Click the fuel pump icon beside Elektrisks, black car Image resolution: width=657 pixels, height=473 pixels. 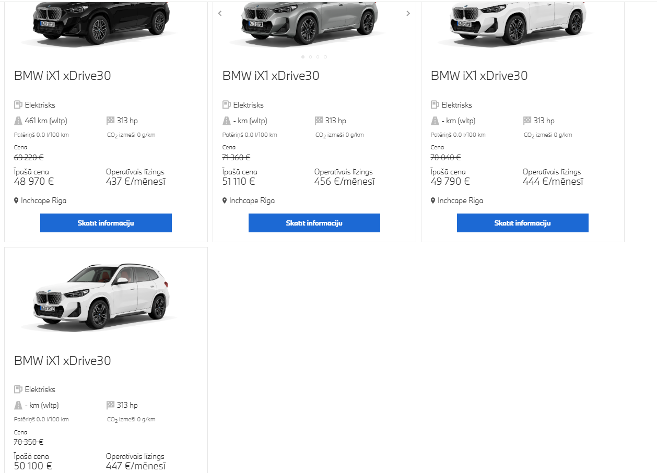tap(18, 105)
